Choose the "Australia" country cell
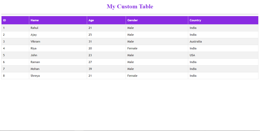Screen dimensions: 260x131 223,41
